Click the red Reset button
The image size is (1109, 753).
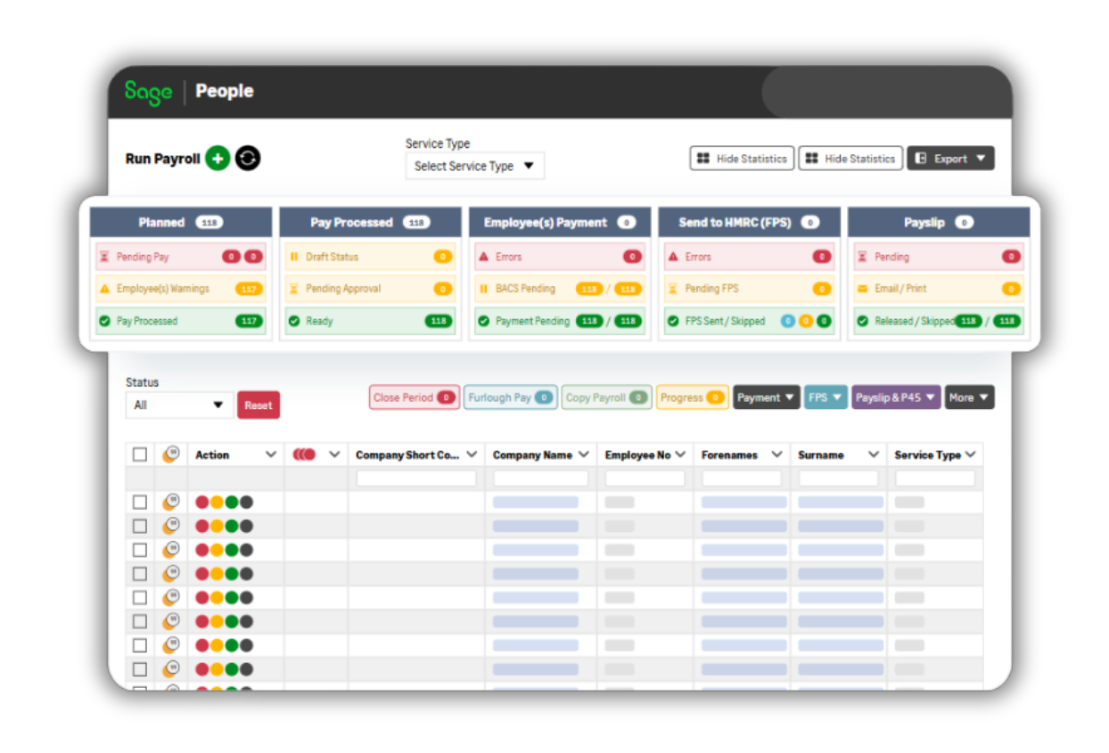coord(259,405)
